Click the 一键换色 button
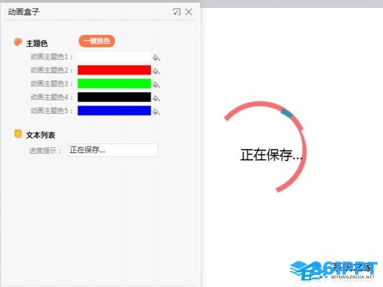The width and height of the screenshot is (383, 287). click(97, 41)
